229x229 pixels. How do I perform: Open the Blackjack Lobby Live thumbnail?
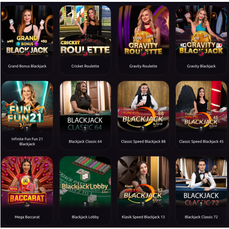tap(85, 182)
